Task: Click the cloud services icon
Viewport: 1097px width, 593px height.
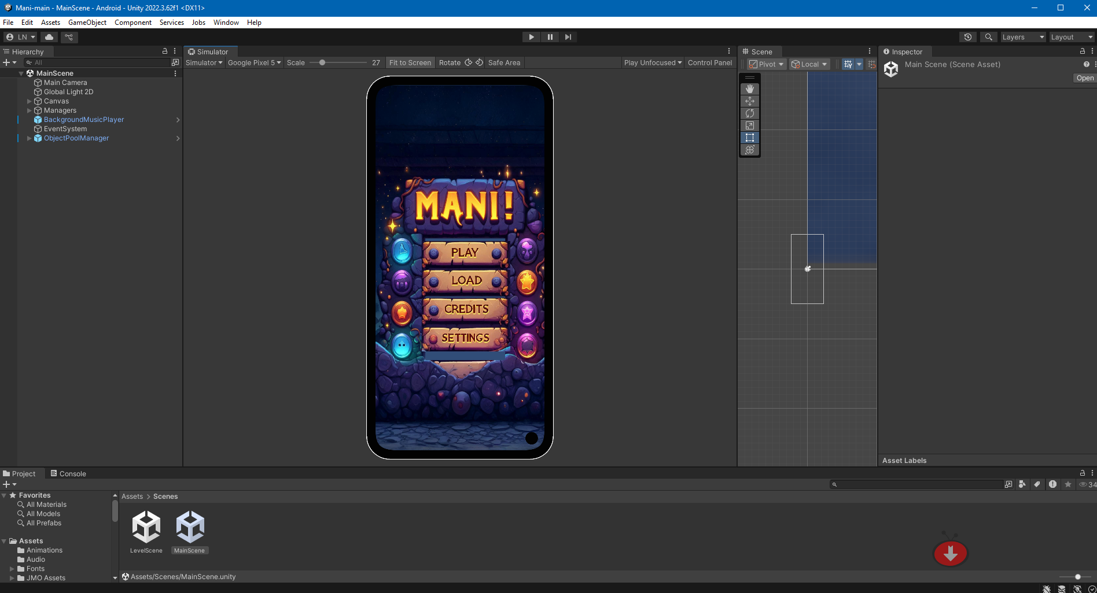Action: (49, 37)
